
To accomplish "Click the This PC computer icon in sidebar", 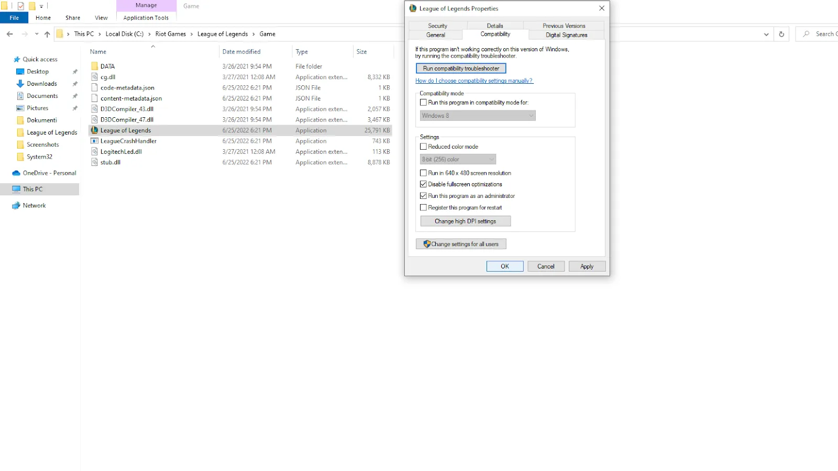I will tap(16, 189).
